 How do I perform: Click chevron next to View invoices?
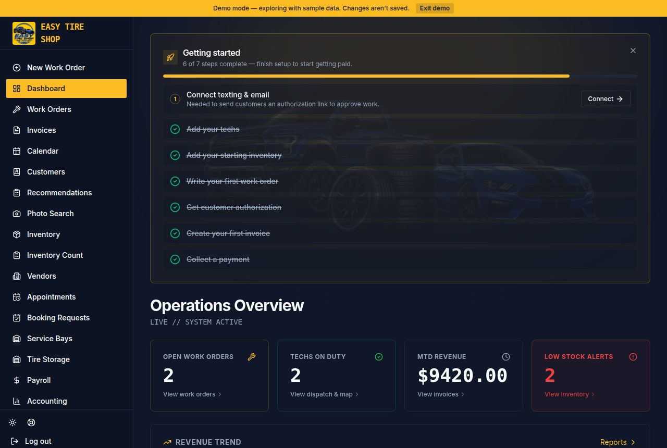(463, 394)
